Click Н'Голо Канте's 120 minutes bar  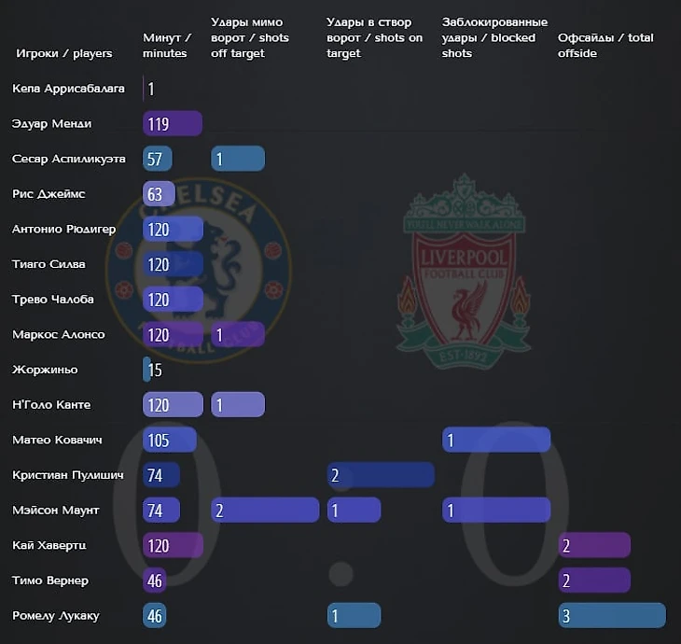[173, 405]
